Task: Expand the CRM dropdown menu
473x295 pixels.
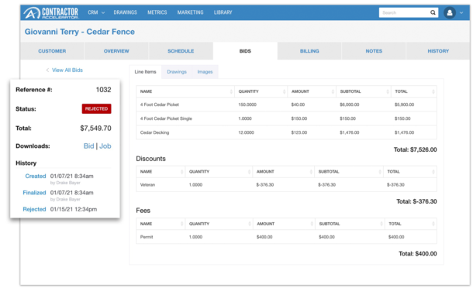Action: [96, 12]
